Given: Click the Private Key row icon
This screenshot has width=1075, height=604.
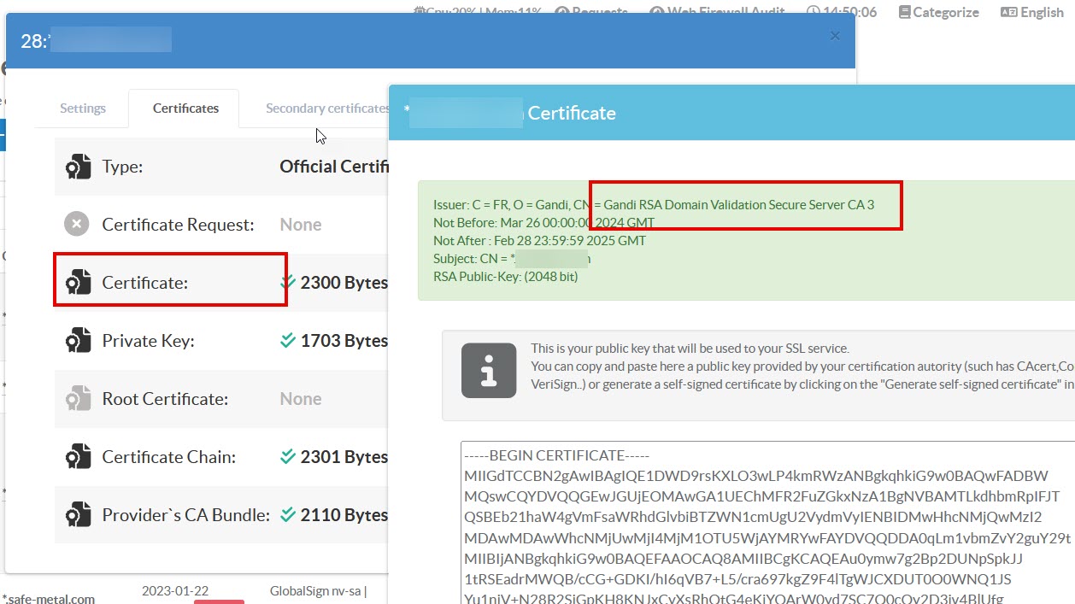Looking at the screenshot, I should coord(78,341).
